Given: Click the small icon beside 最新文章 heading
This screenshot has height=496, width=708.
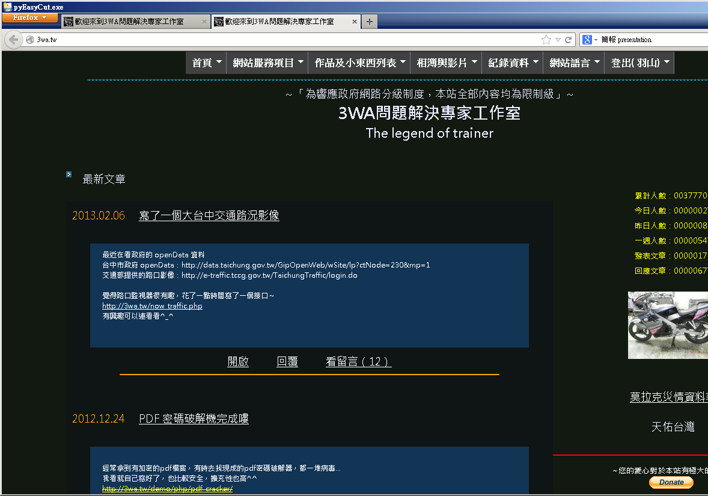Looking at the screenshot, I should pos(69,174).
